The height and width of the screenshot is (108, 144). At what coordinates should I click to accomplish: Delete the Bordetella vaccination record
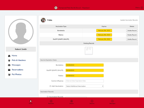[x=132, y=31]
